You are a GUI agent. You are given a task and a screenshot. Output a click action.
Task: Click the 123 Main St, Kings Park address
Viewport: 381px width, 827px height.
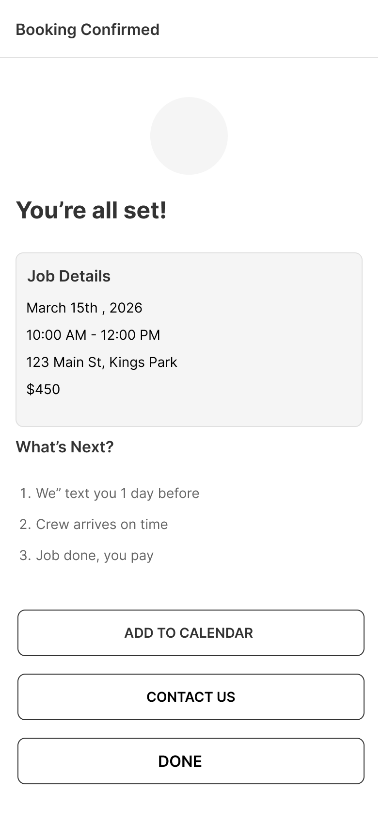point(102,362)
